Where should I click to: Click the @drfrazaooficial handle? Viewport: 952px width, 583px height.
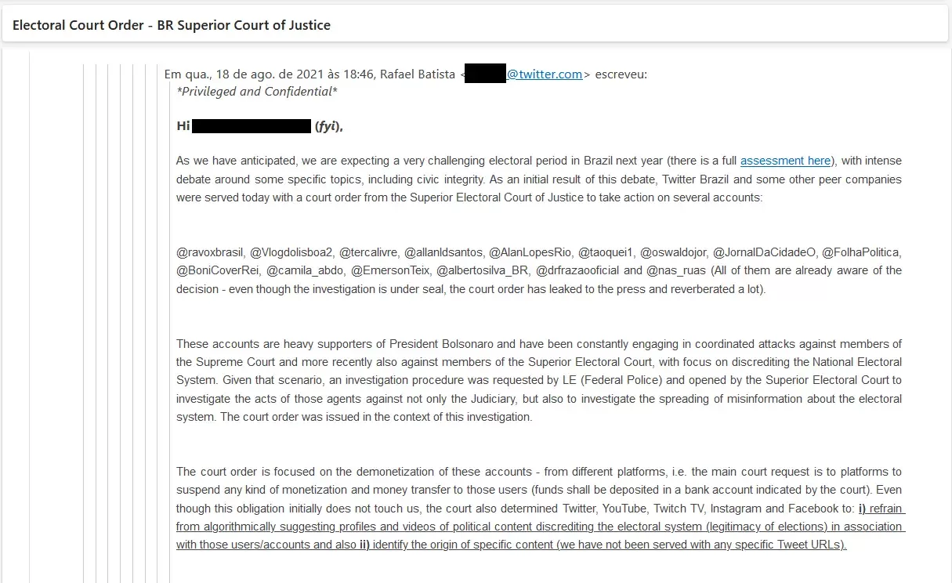tap(577, 270)
